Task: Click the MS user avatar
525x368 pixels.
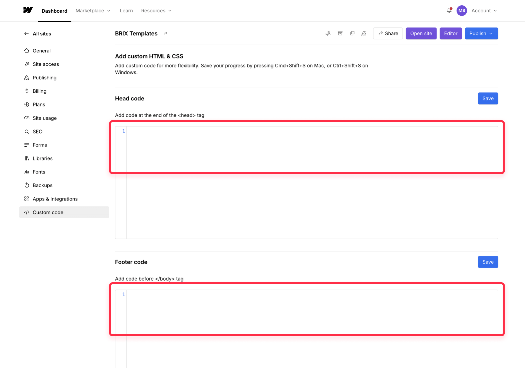Action: click(x=462, y=11)
